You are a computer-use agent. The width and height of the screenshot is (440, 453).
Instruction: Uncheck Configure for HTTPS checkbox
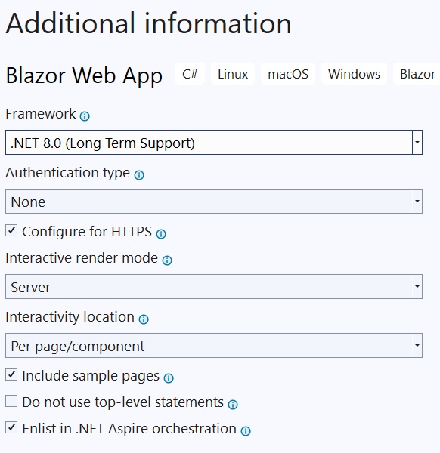click(11, 230)
